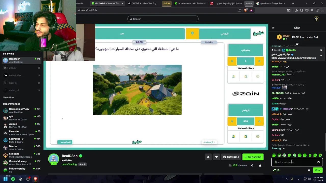Image resolution: width=326 pixels, height=183 pixels.
Task: Open Gift Subs
Action: pos(231,157)
